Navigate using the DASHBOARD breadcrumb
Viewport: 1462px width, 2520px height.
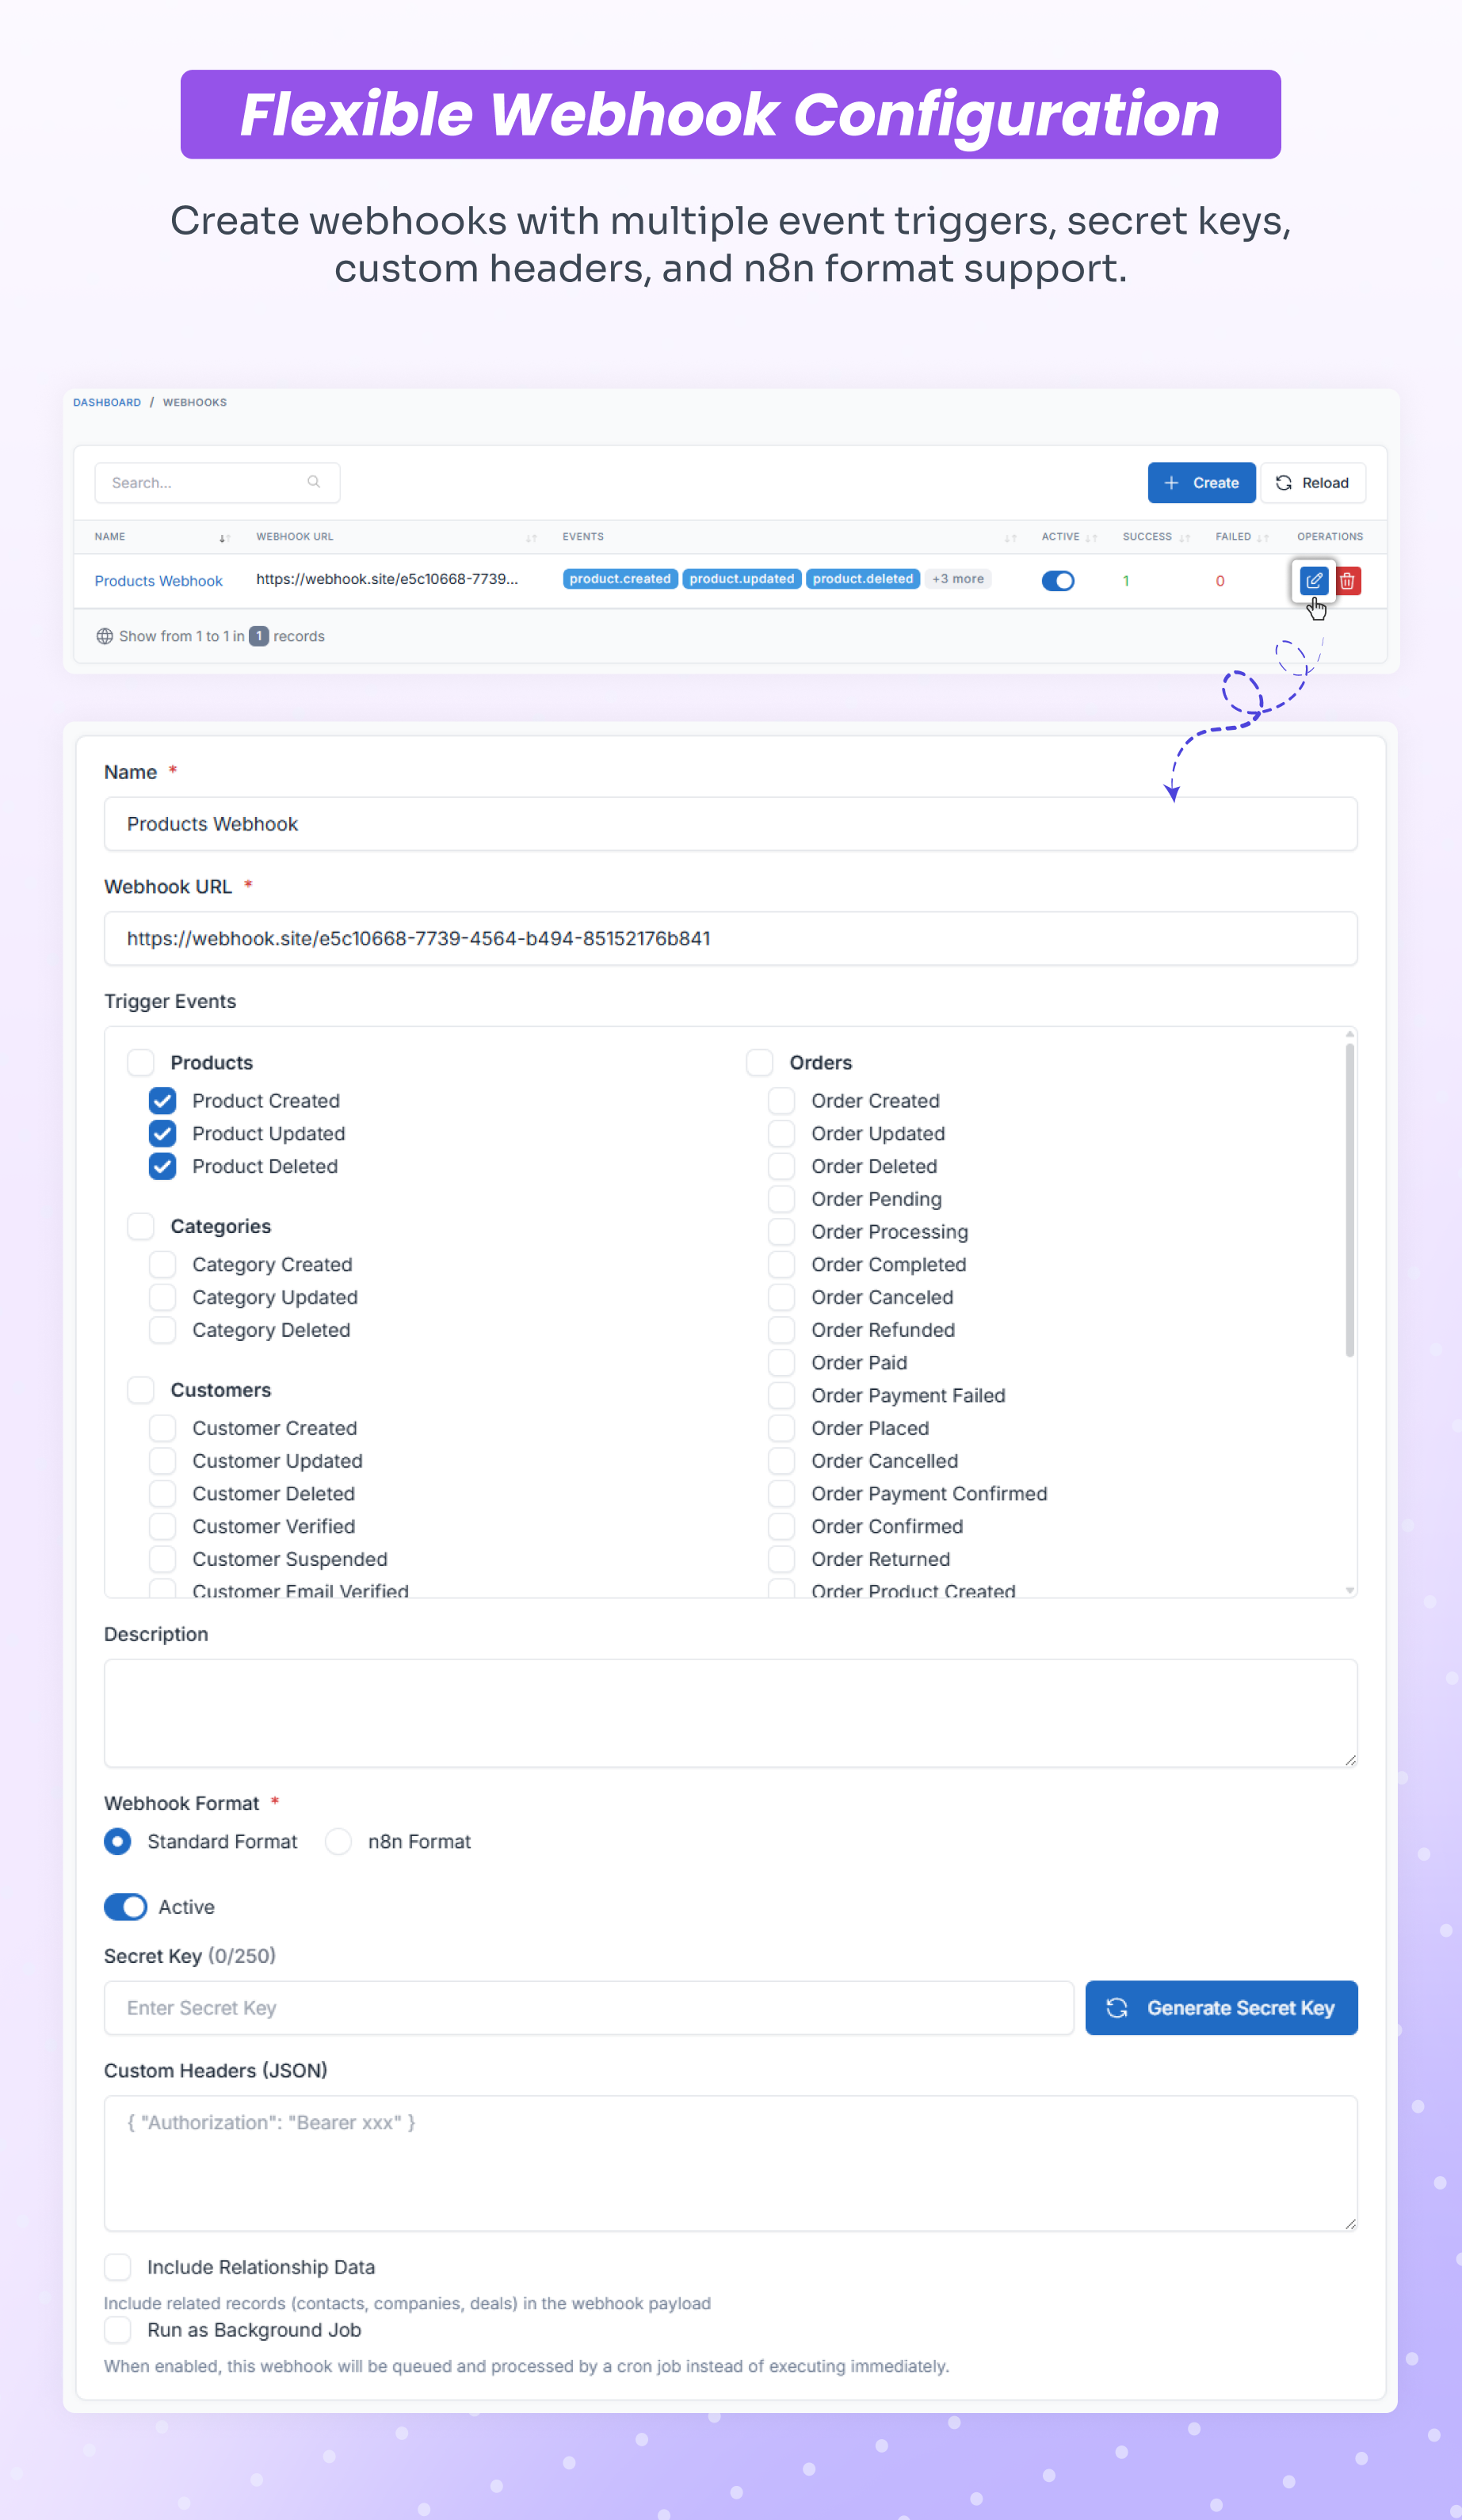(107, 402)
